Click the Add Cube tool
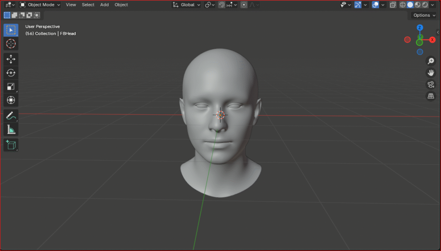The width and height of the screenshot is (441, 251). click(11, 145)
